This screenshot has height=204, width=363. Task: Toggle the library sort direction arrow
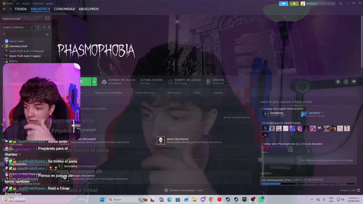tap(38, 27)
